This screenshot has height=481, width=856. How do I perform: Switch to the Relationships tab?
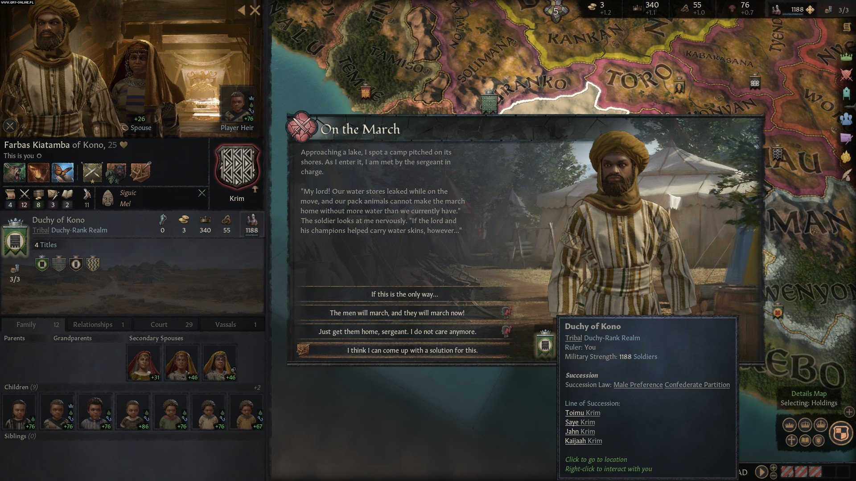[x=99, y=324]
